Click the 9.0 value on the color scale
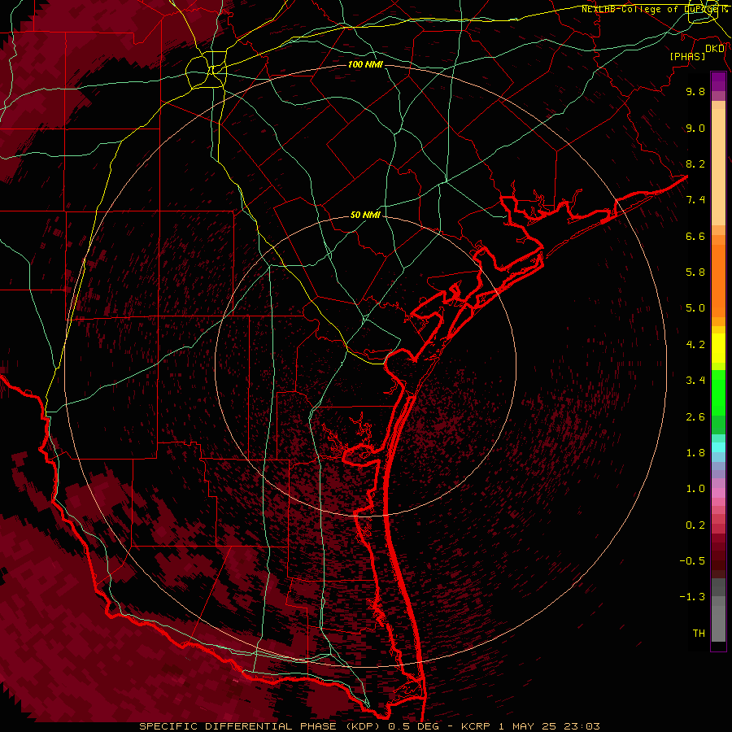Image resolution: width=732 pixels, height=732 pixels. coord(695,129)
